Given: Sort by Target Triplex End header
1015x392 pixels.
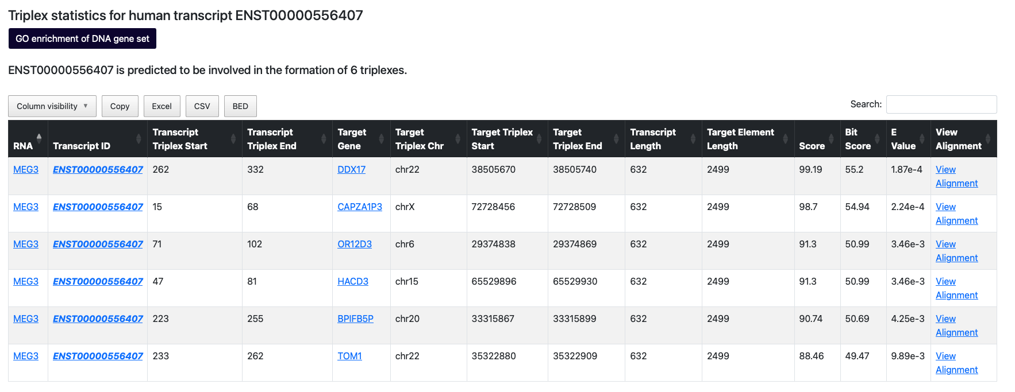Looking at the screenshot, I should [x=587, y=139].
